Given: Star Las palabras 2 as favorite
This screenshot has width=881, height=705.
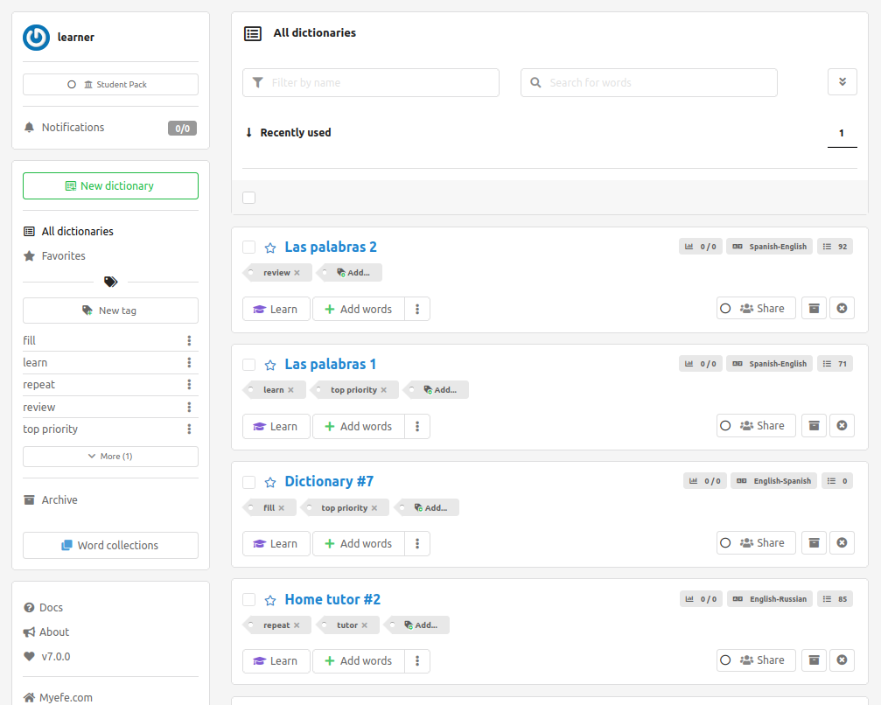Looking at the screenshot, I should click(x=270, y=248).
